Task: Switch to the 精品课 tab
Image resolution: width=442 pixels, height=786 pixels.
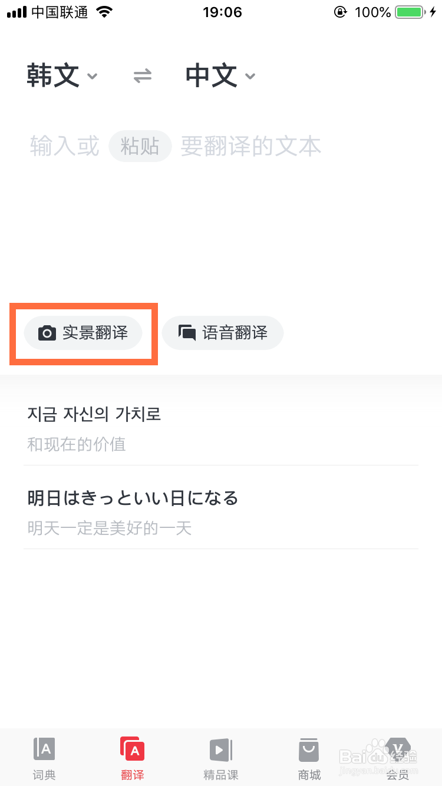Action: tap(220, 757)
